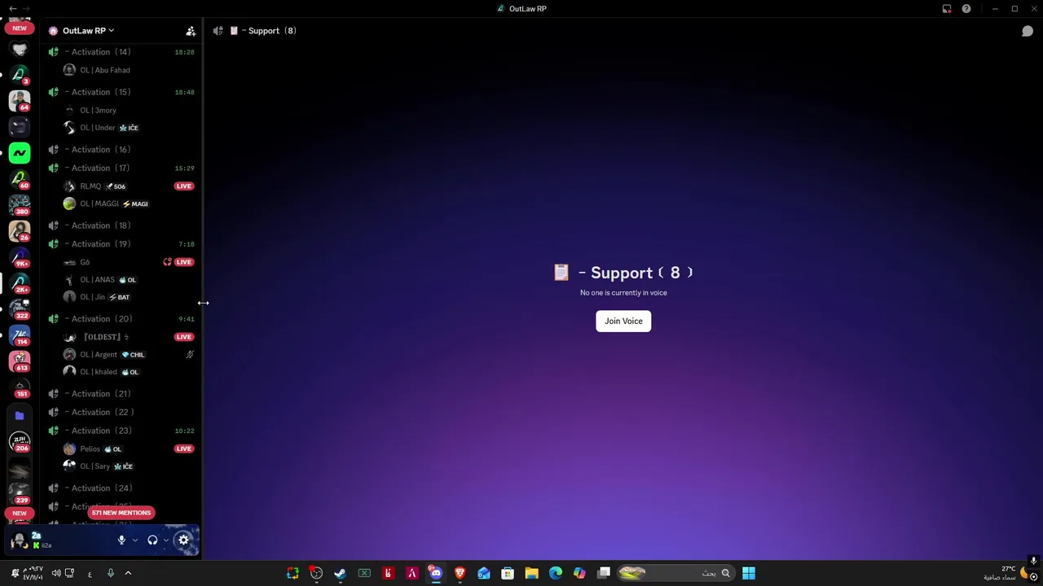Select the Activation (19) voice channel
Image resolution: width=1043 pixels, height=586 pixels.
[x=122, y=244]
